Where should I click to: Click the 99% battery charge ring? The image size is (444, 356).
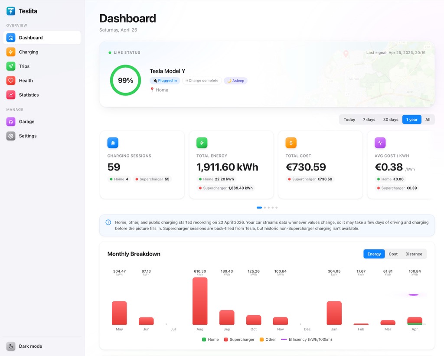coord(125,80)
